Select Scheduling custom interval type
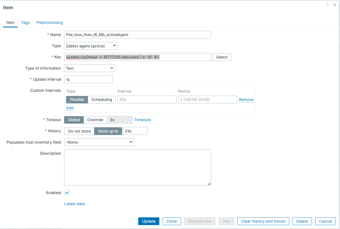The image size is (340, 229). (x=102, y=100)
